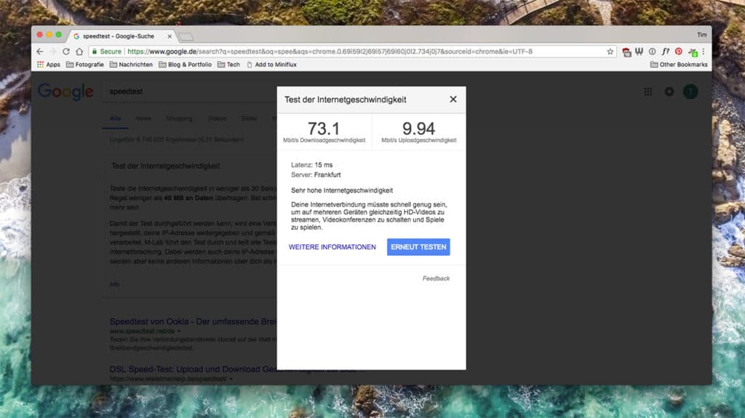Image resolution: width=745 pixels, height=418 pixels.
Task: Open the Blog & Portfolio bookmarks folder
Action: [x=185, y=65]
